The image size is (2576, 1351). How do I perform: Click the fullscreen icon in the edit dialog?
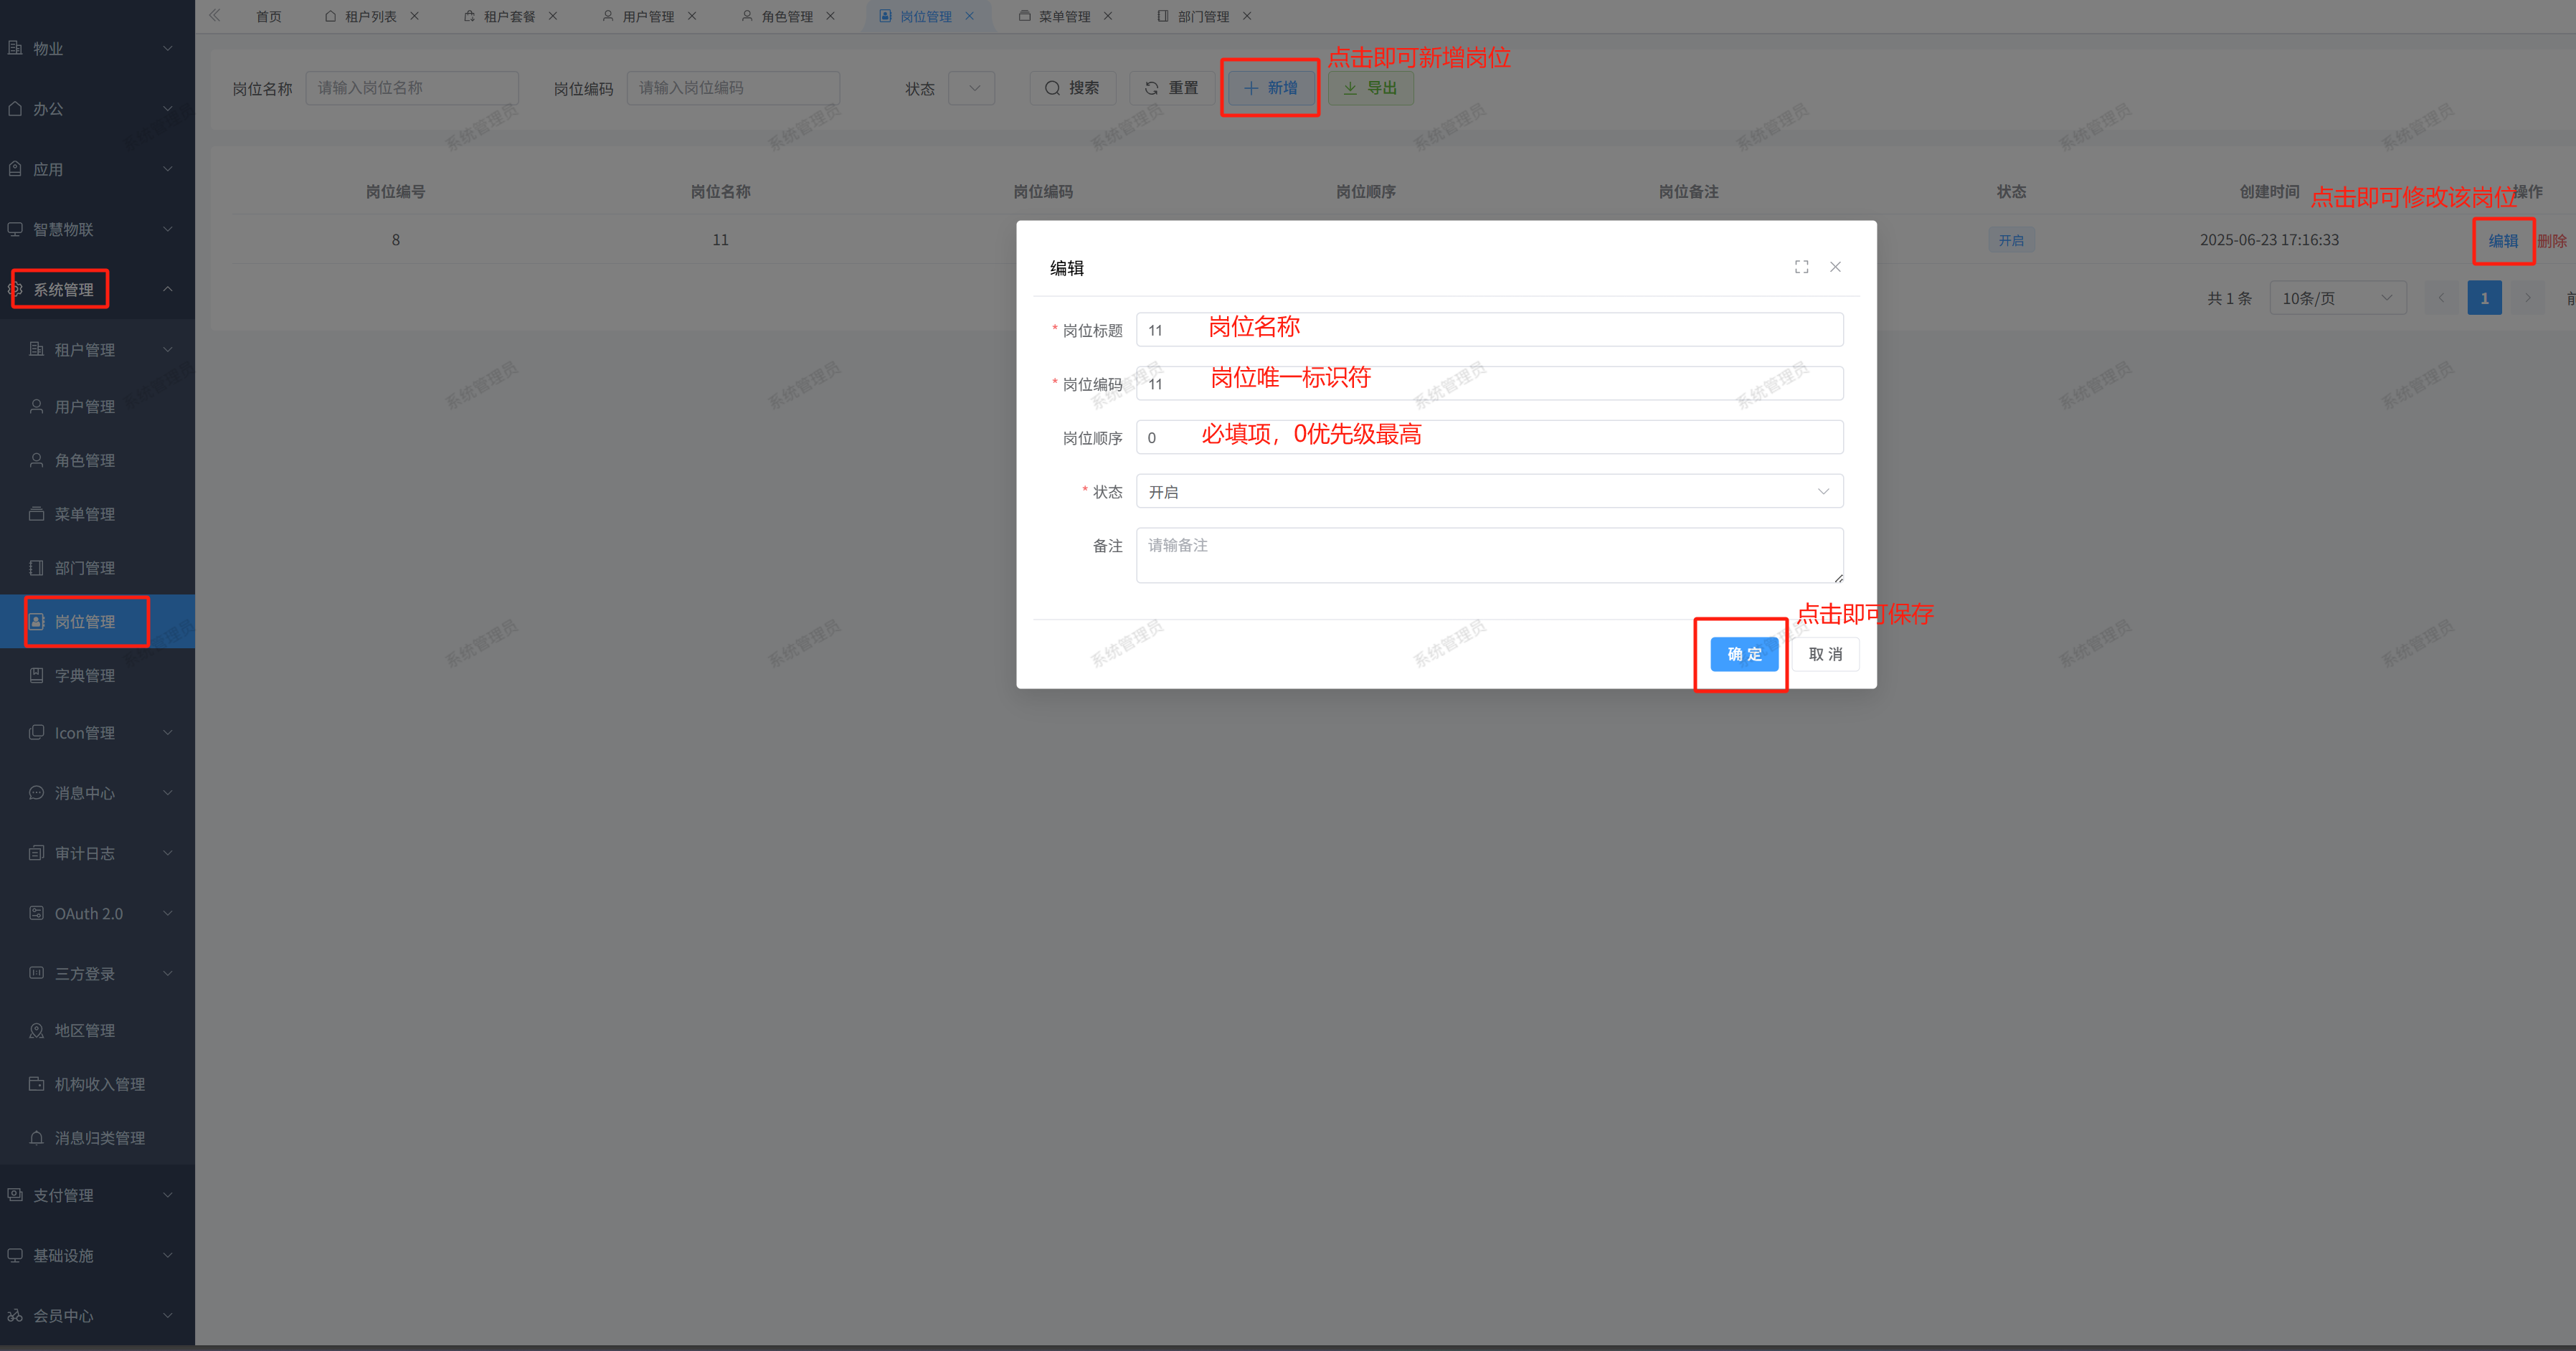point(1801,267)
